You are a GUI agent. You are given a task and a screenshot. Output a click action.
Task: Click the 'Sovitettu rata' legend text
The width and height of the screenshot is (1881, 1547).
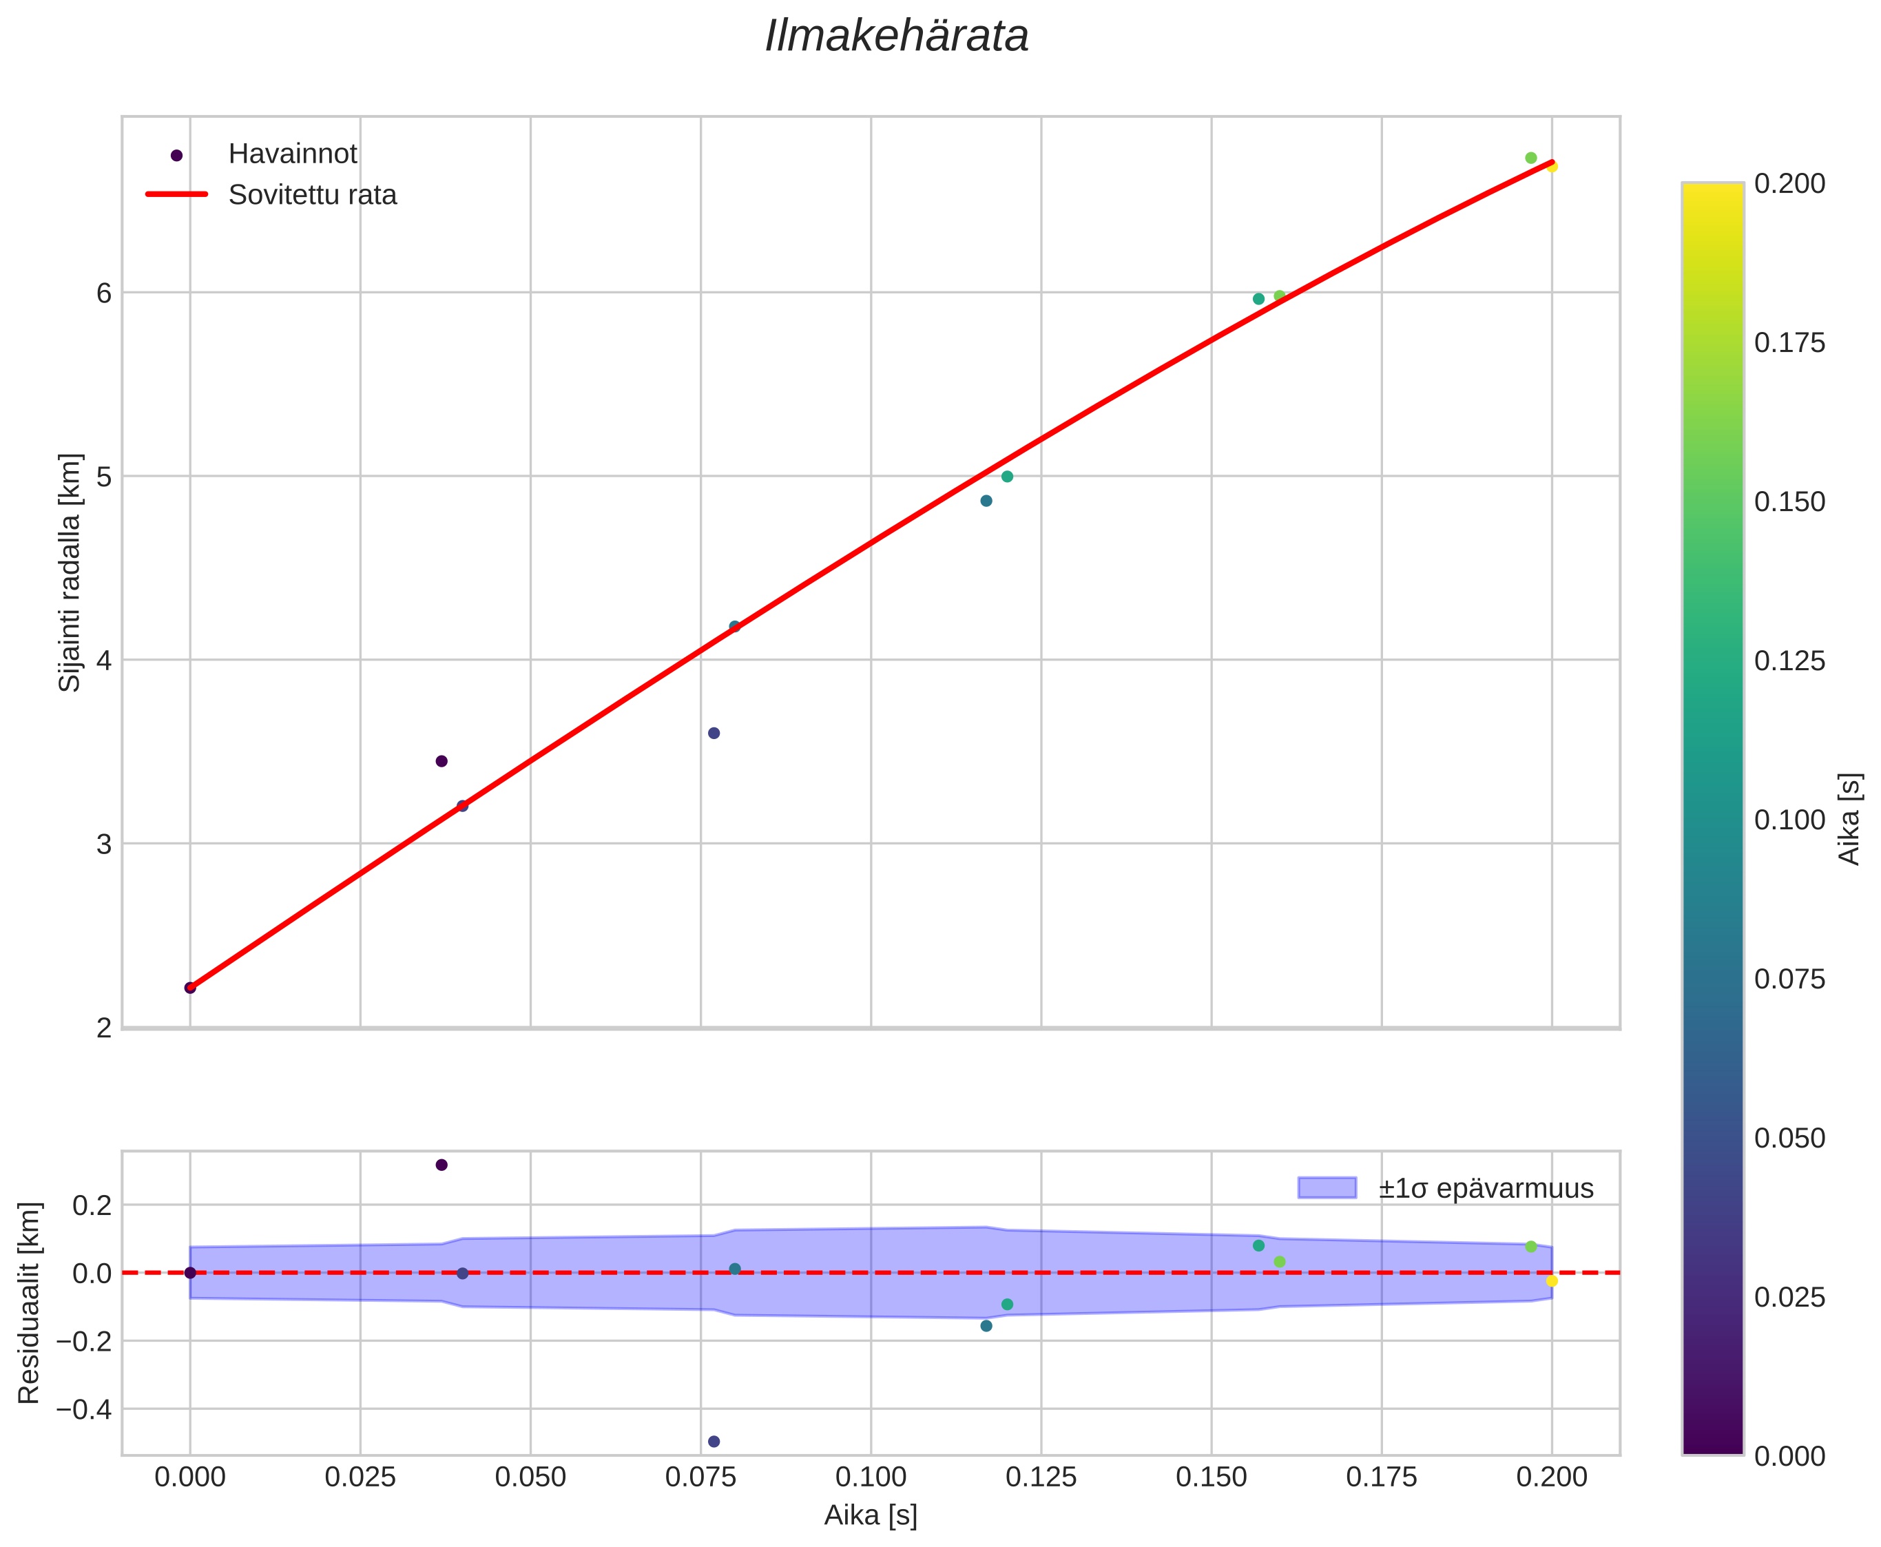click(x=312, y=195)
